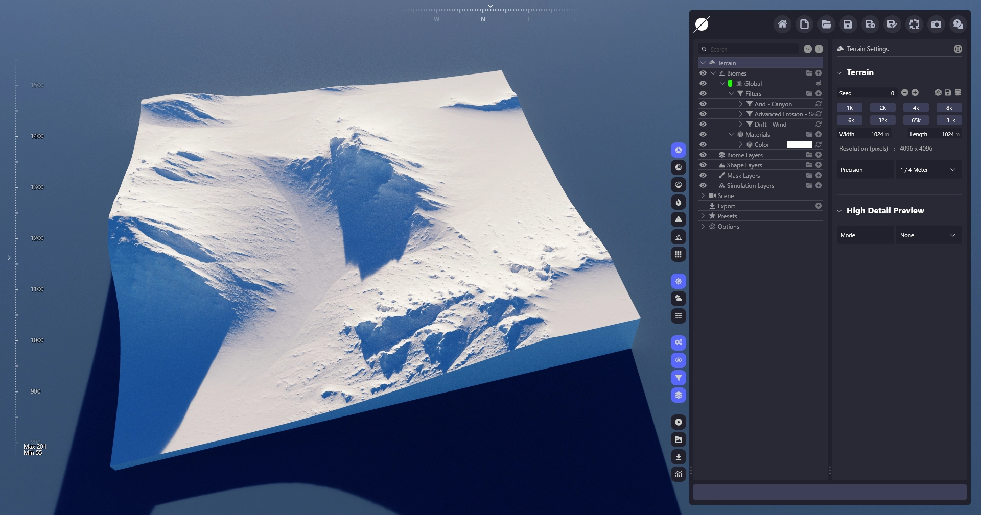Click the flame icon in the viewport sidebar
Screen dimensions: 981x515
[x=679, y=202]
